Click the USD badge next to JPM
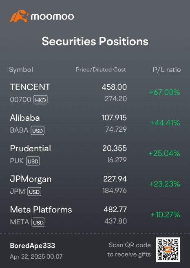This screenshot has height=268, width=190. tap(34, 192)
